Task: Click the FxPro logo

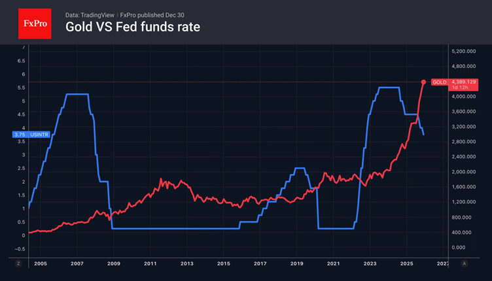Action: pos(34,22)
